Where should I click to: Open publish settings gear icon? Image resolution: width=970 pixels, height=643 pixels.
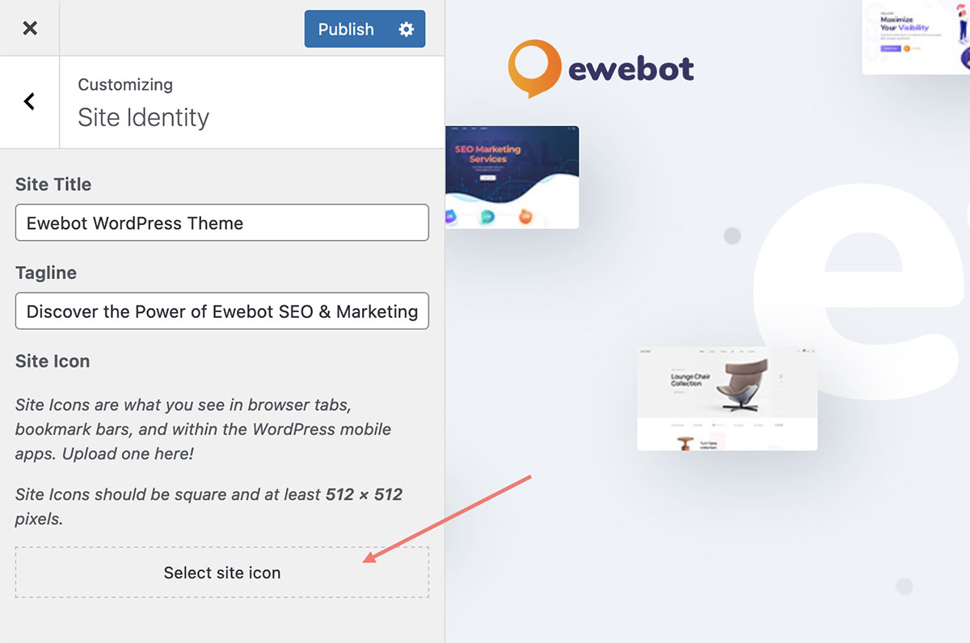(407, 29)
